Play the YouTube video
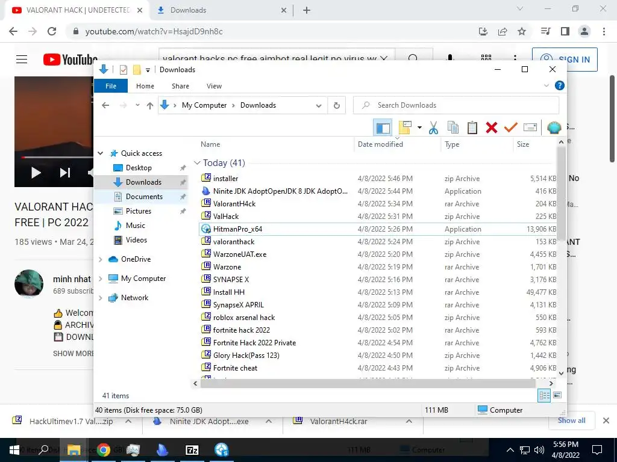The height and width of the screenshot is (462, 617). [36, 173]
